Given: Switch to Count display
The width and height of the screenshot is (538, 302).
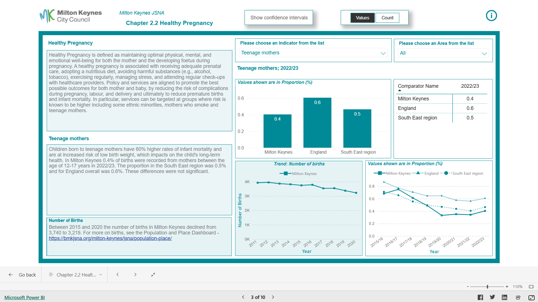Looking at the screenshot, I should [x=387, y=18].
